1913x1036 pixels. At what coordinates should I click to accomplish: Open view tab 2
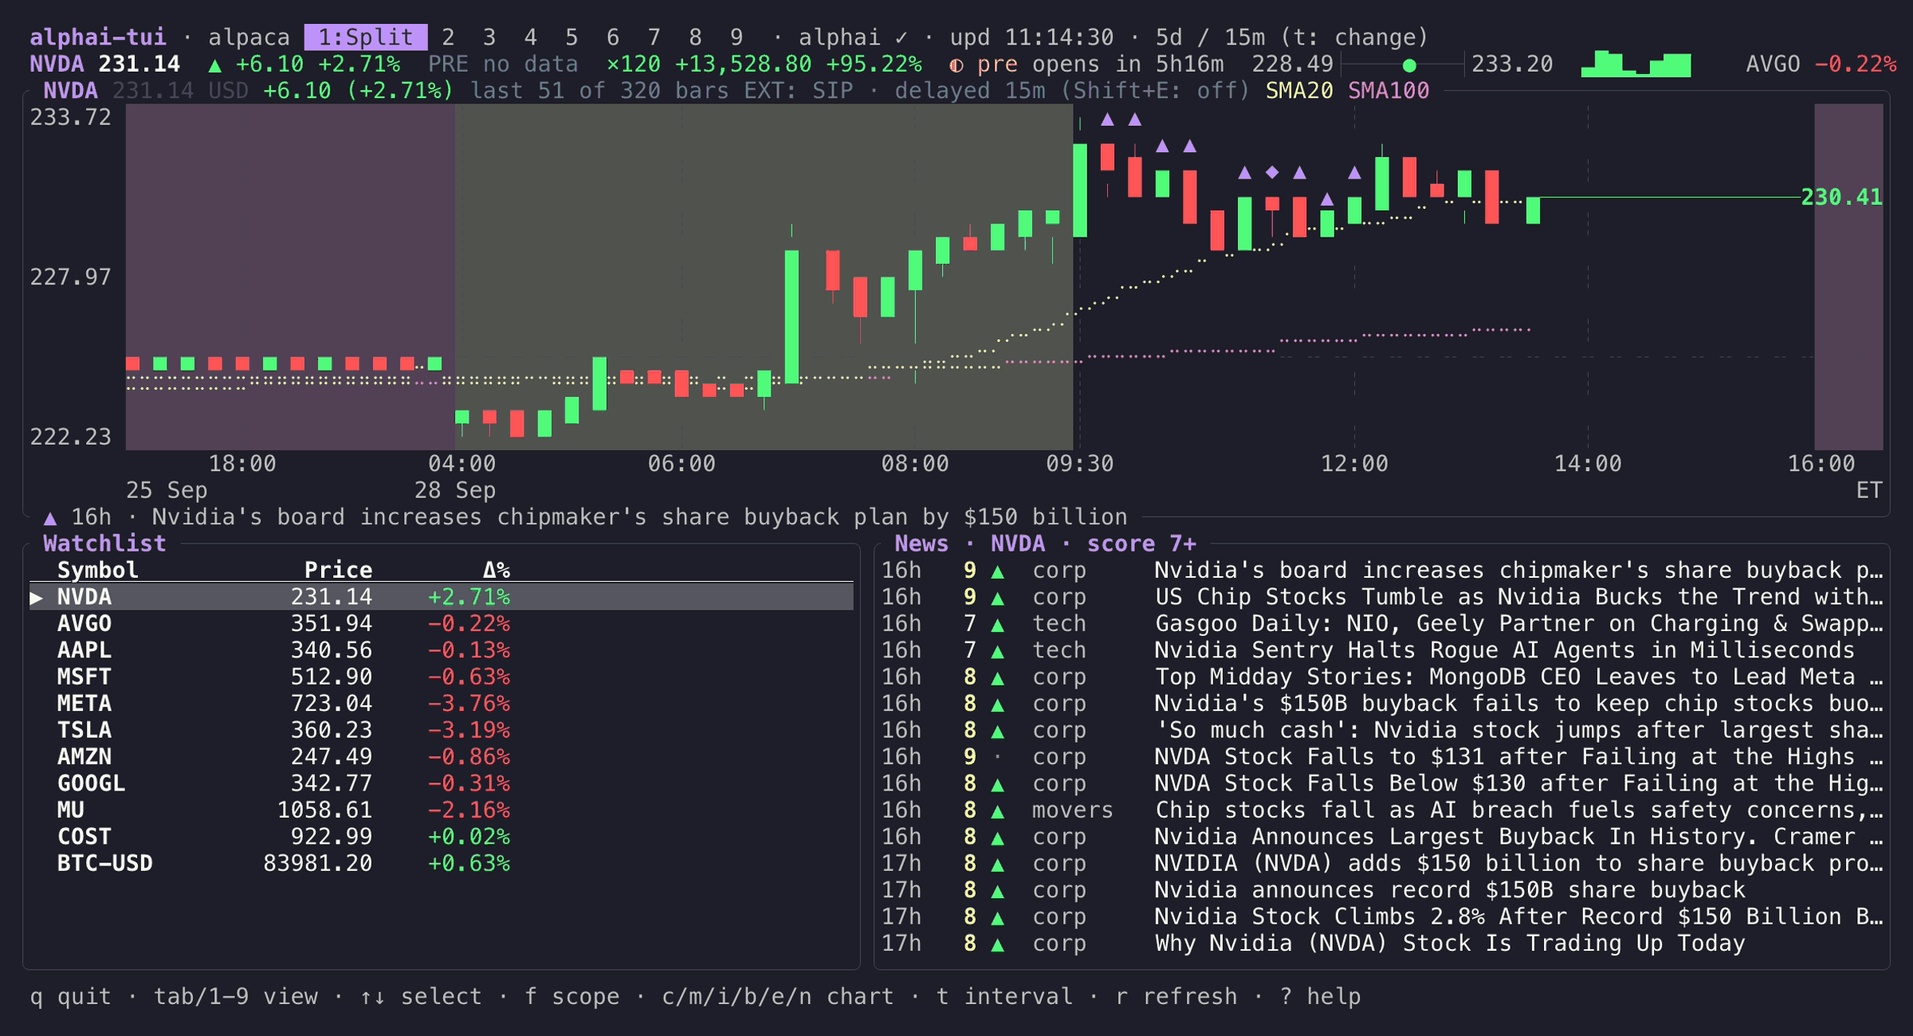pyautogui.click(x=448, y=37)
